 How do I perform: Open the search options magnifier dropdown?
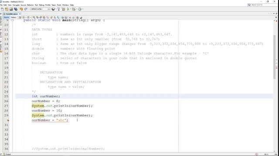(x=249, y=5)
